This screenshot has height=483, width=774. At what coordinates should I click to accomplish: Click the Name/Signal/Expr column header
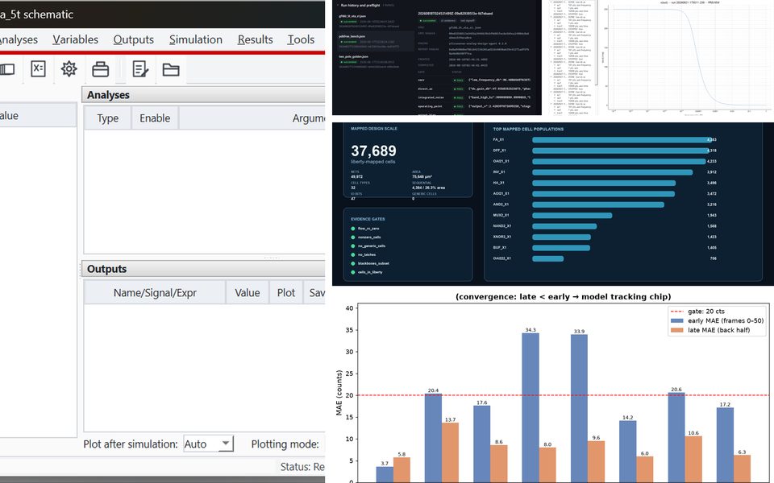[x=155, y=293]
